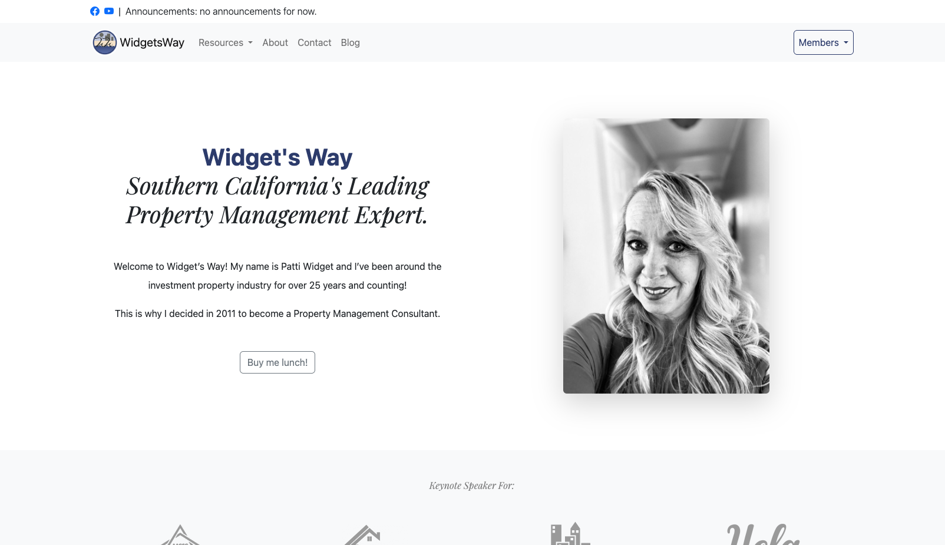Click the Keynote Speaker For label
The width and height of the screenshot is (945, 545).
tap(472, 485)
